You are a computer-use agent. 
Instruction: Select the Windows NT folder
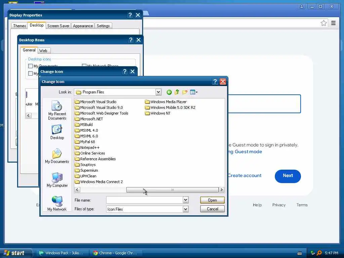158,113
